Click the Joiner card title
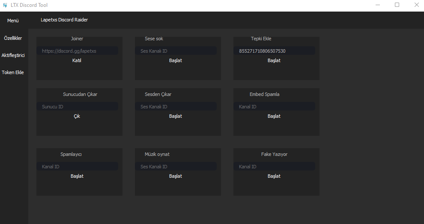 pos(77,39)
